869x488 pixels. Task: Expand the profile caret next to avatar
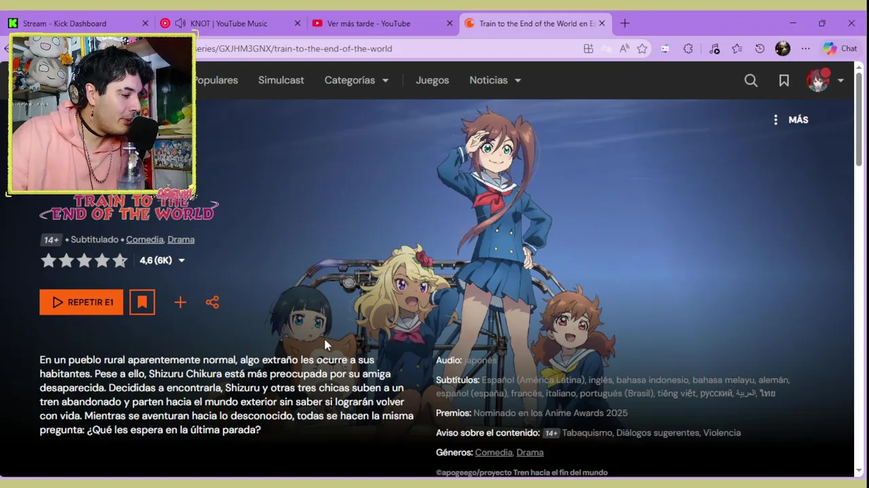tap(840, 80)
